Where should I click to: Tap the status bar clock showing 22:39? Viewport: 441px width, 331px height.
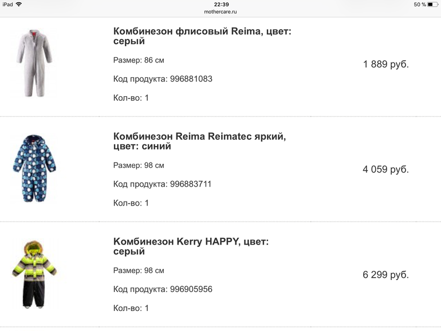[221, 4]
